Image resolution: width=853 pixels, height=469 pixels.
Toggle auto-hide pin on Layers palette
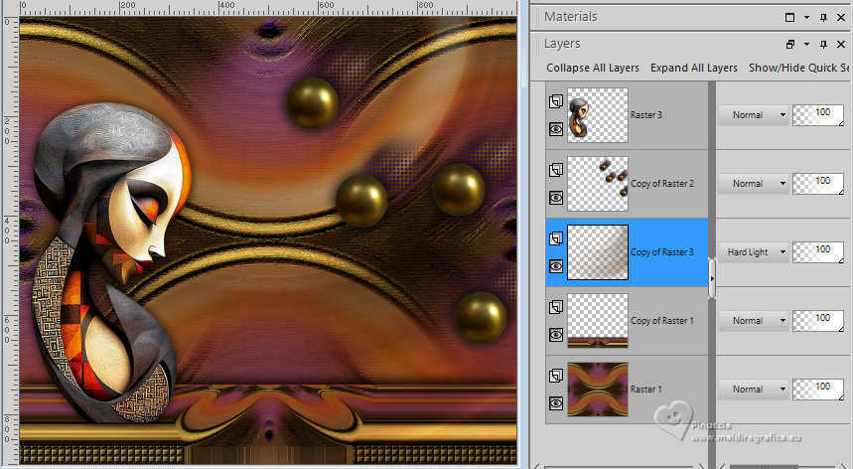(x=823, y=44)
